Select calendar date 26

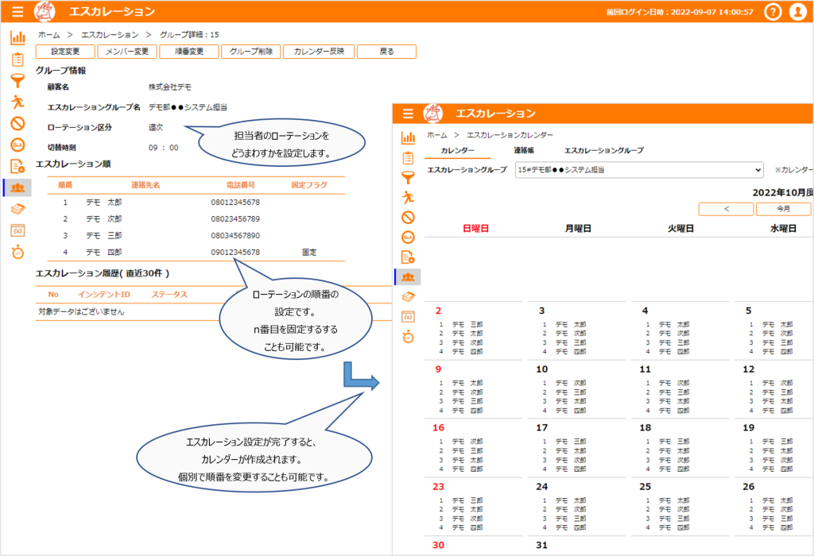pyautogui.click(x=749, y=486)
